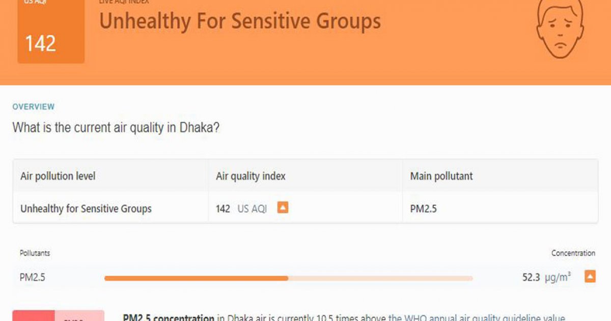Click the US AQI 142 badge

(51, 31)
